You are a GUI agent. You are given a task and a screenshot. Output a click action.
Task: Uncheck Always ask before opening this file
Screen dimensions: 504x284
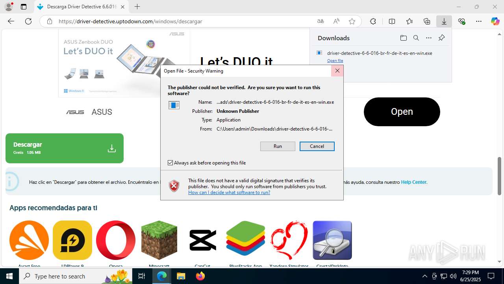[x=170, y=163]
